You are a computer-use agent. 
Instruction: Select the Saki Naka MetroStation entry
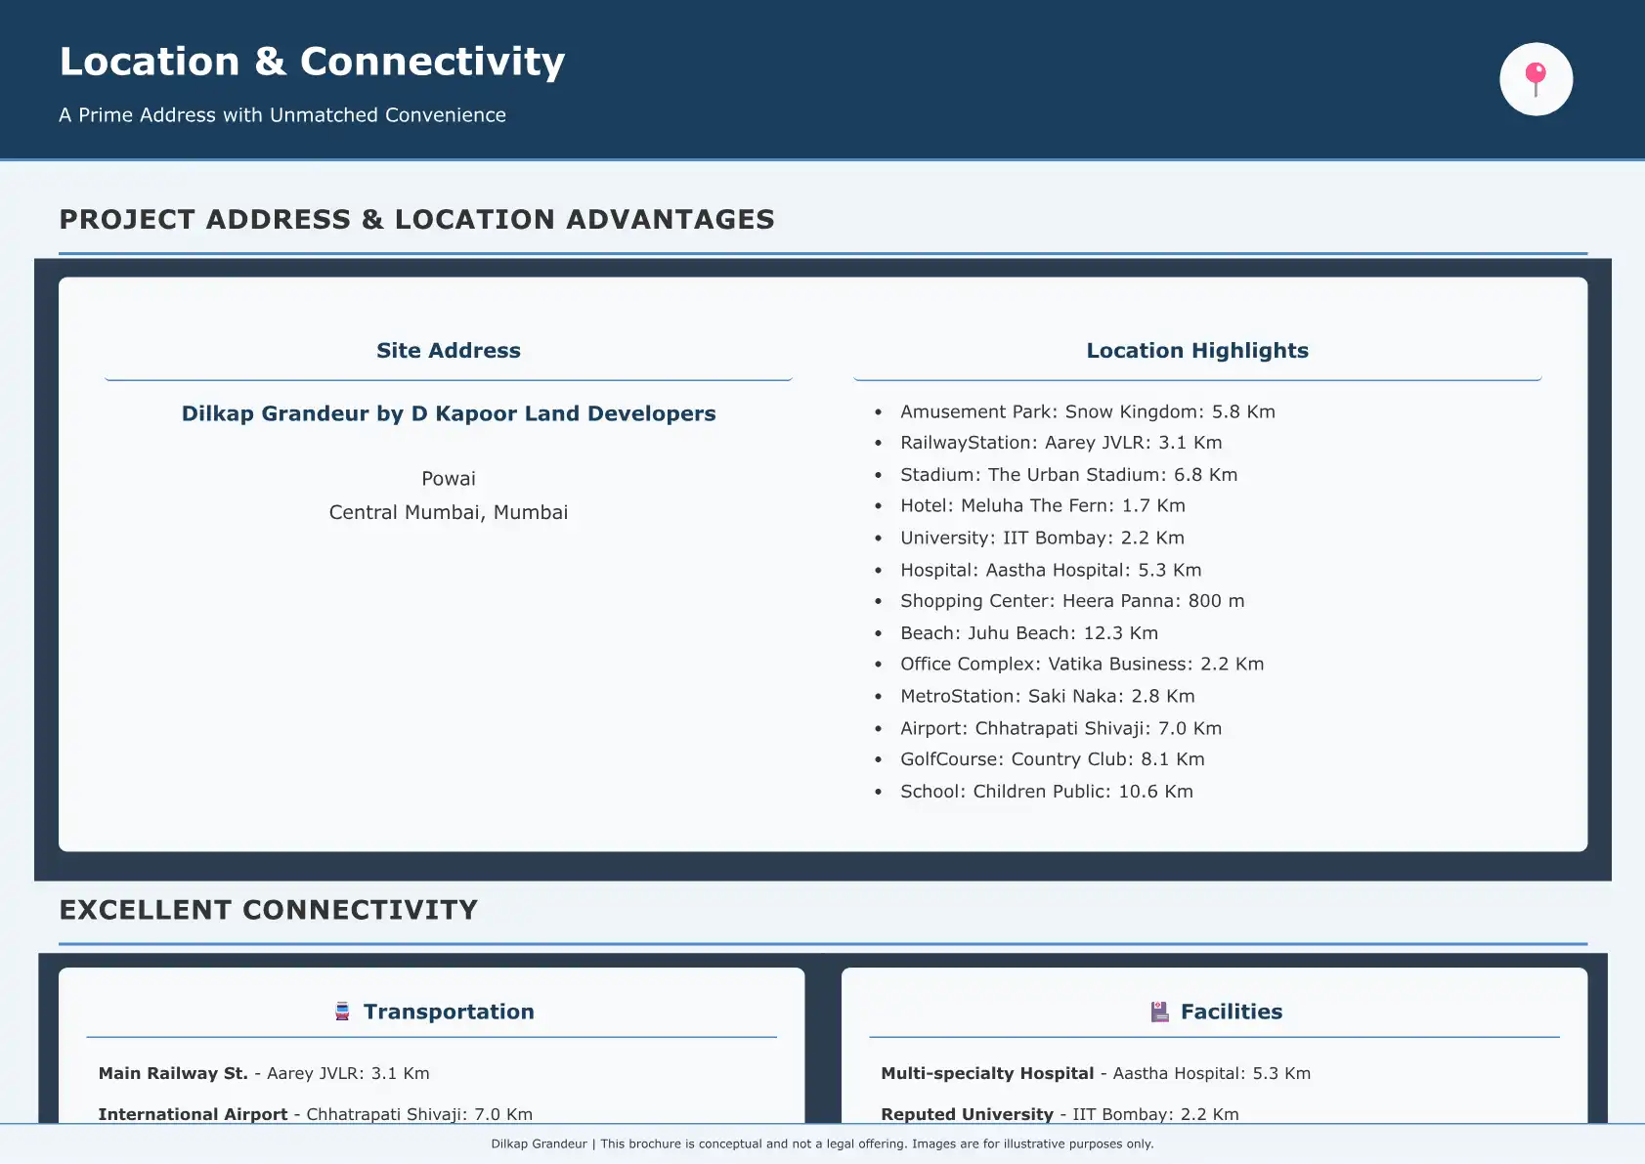tap(1047, 697)
